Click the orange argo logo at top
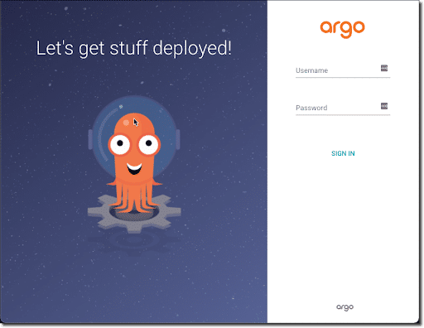Viewport: 424px width, 328px height. (342, 29)
